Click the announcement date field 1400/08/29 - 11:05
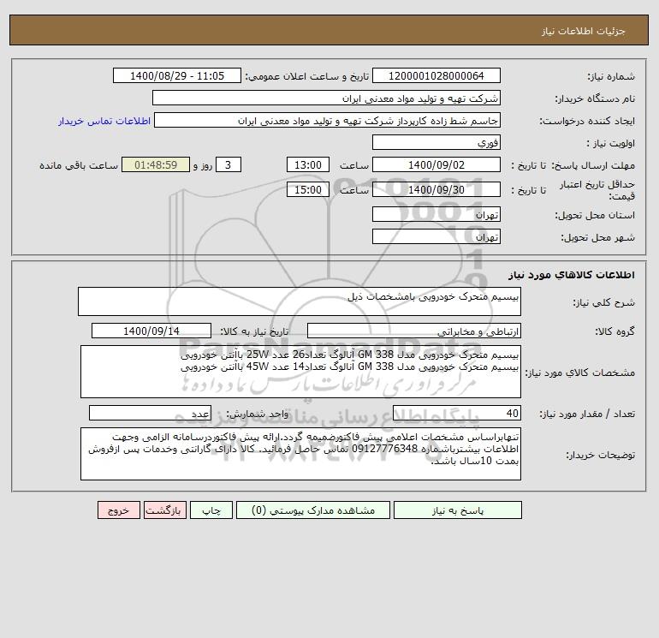 pos(177,75)
